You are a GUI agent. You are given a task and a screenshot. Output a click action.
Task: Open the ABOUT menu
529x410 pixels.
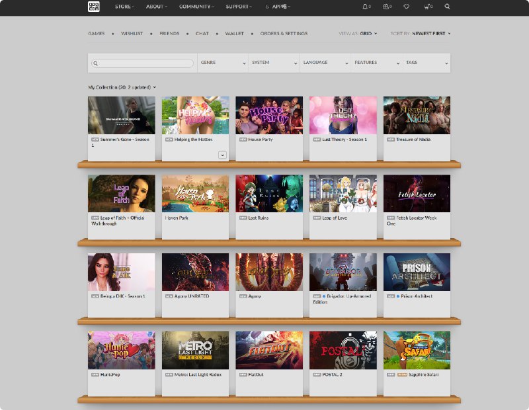(156, 7)
